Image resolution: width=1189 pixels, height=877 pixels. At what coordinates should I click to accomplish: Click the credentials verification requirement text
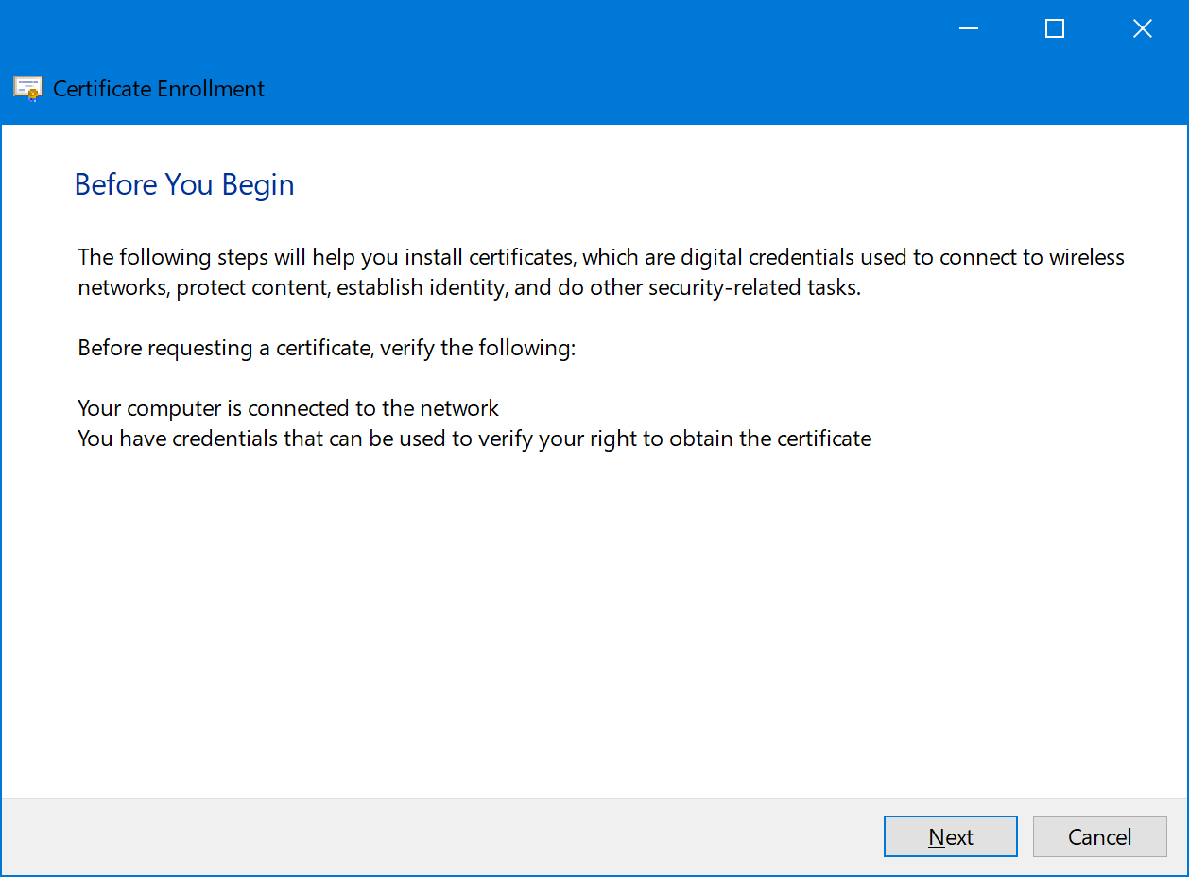pyautogui.click(x=474, y=438)
